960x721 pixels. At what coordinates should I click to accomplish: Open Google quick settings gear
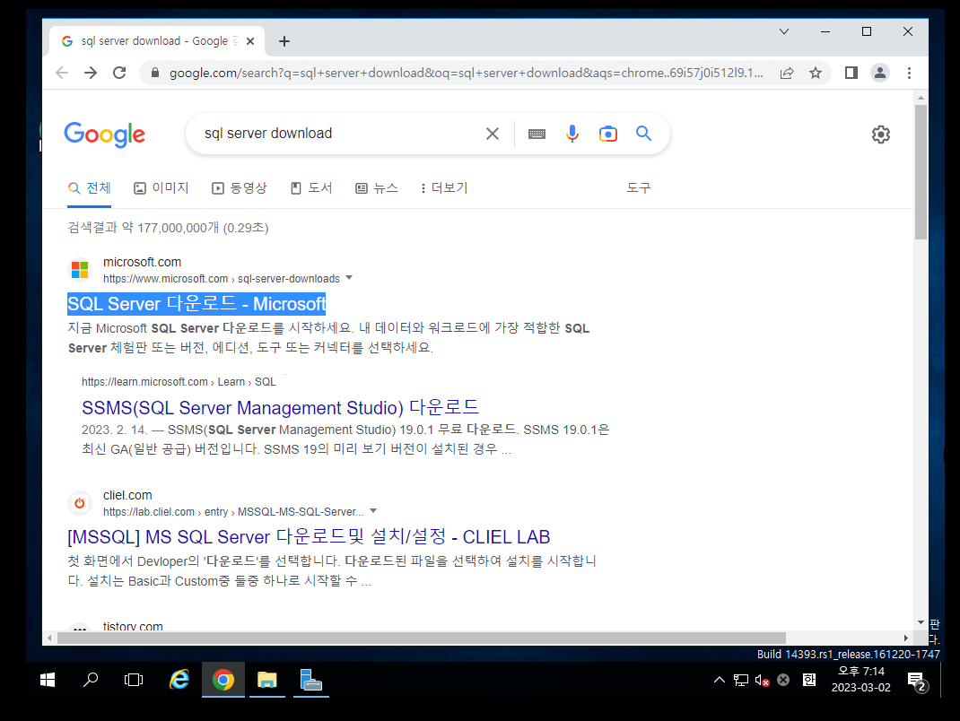pyautogui.click(x=880, y=134)
